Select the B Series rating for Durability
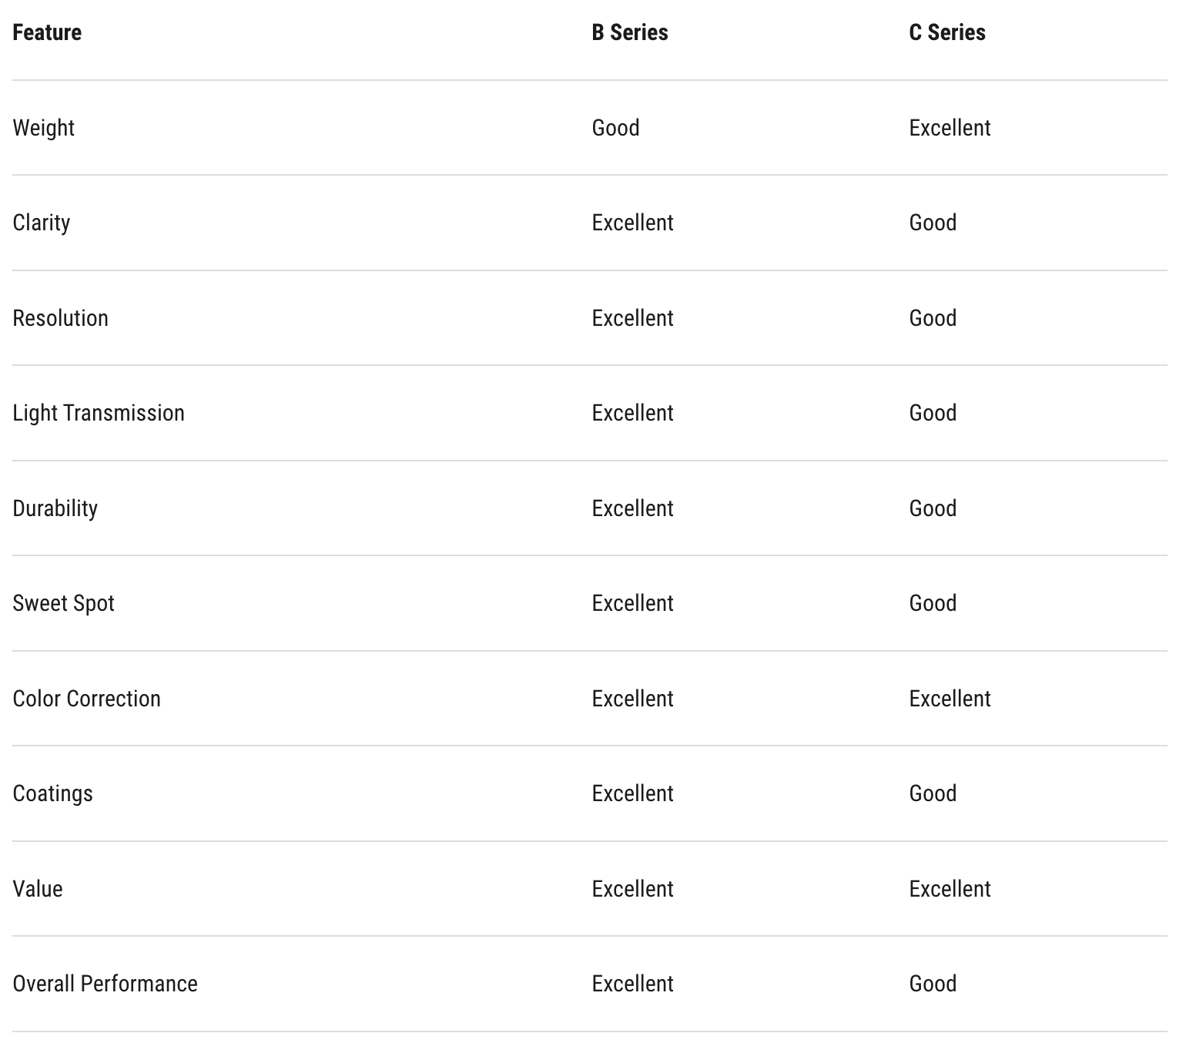 click(632, 508)
